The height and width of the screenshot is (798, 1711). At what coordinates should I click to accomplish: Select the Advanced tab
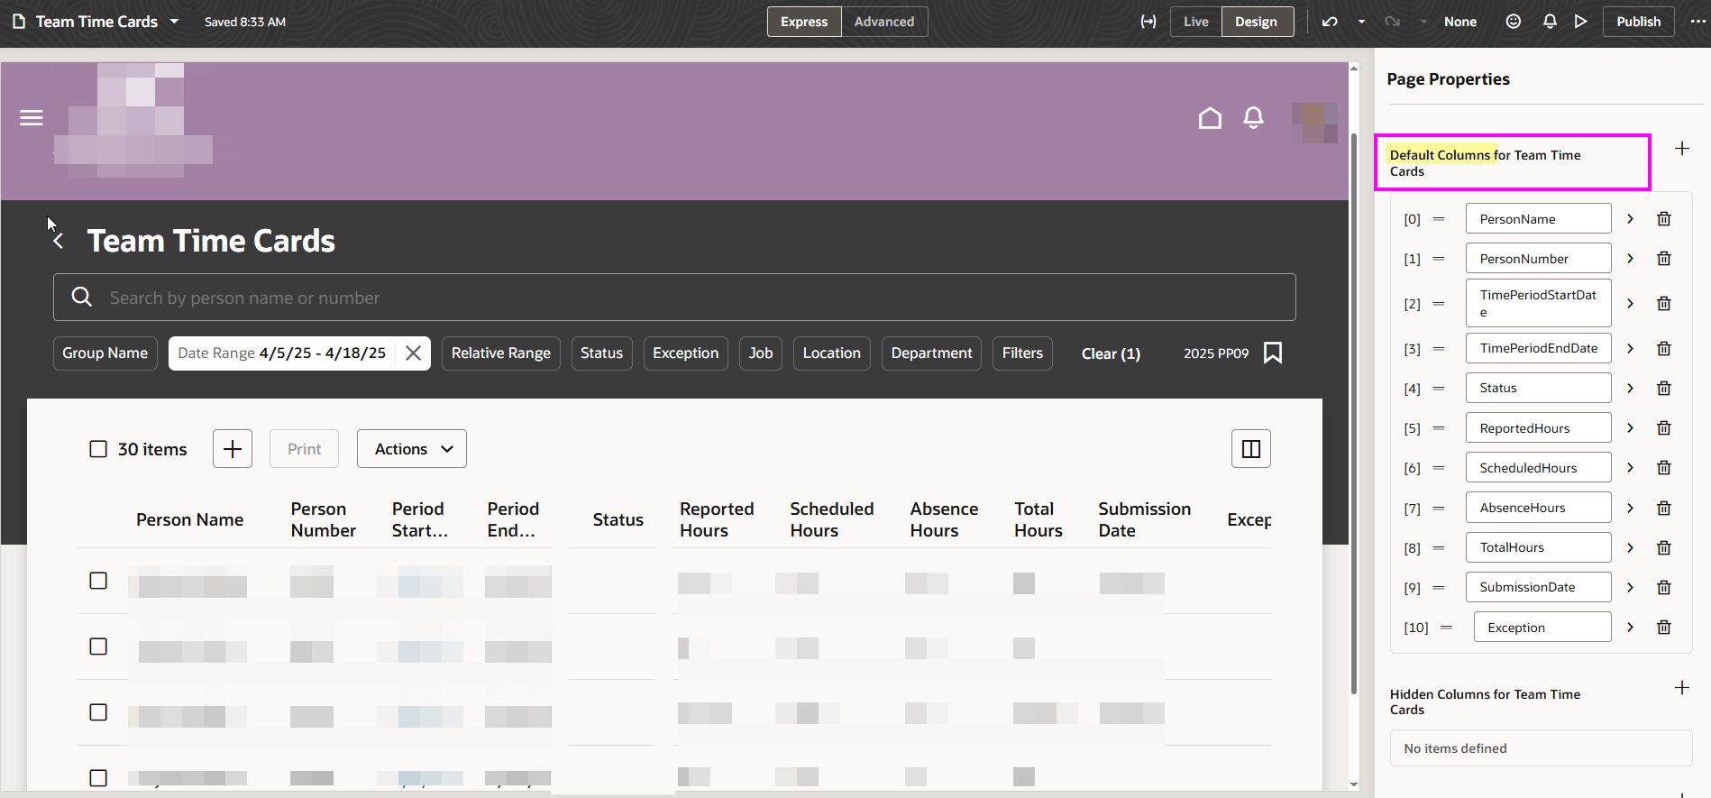884,22
